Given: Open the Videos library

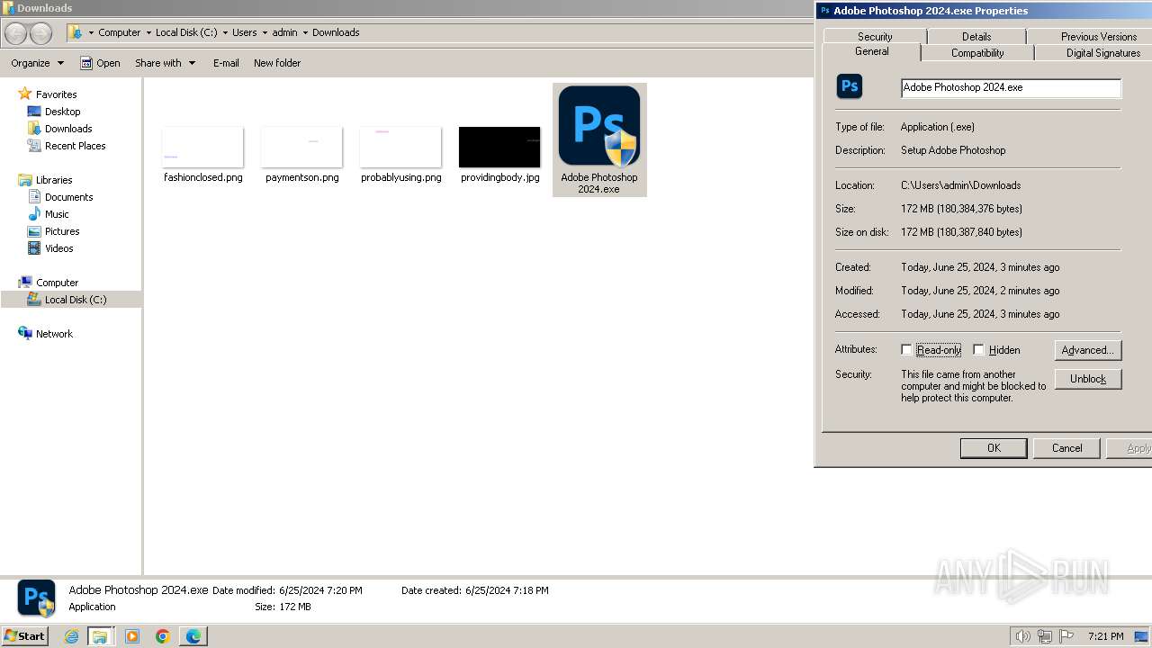Looking at the screenshot, I should pos(58,248).
